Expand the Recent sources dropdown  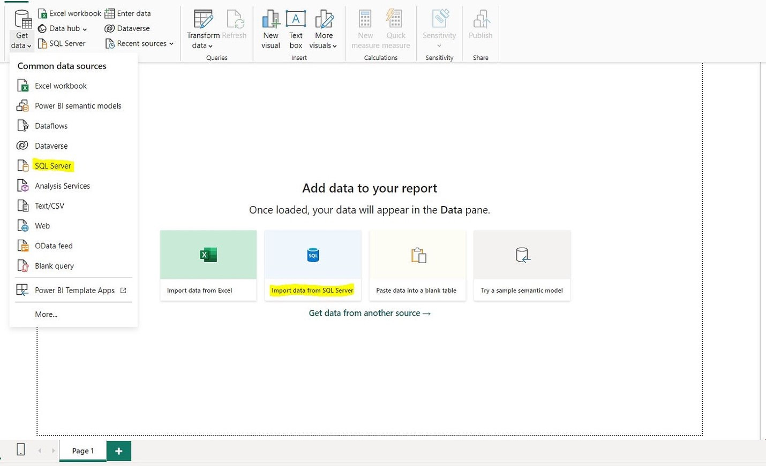(139, 43)
